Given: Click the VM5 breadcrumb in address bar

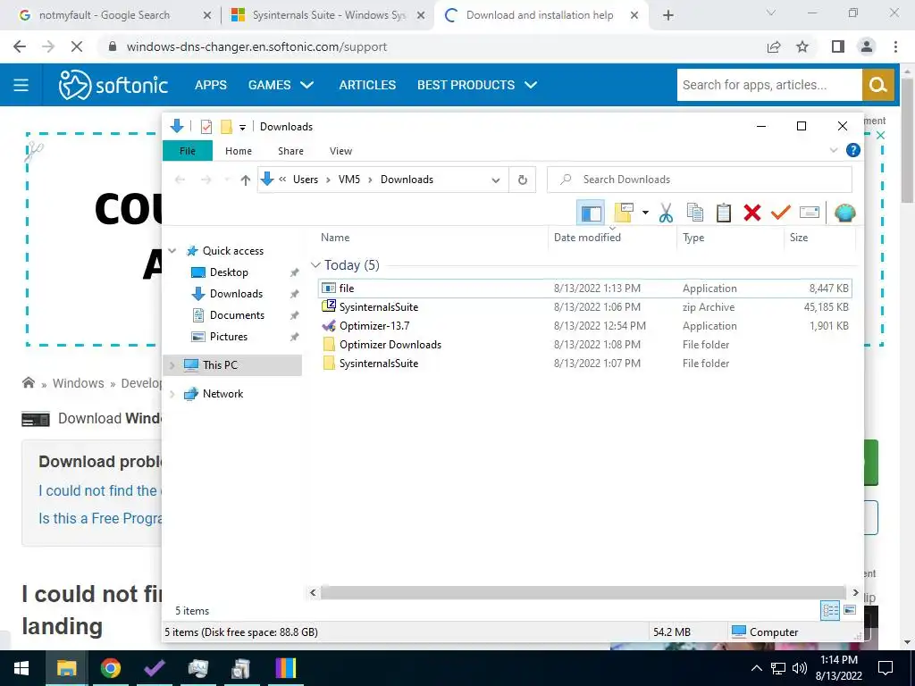Looking at the screenshot, I should (349, 180).
